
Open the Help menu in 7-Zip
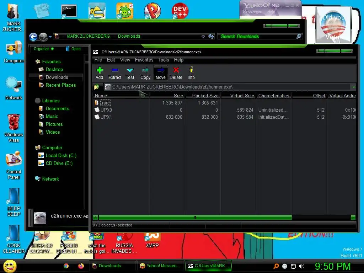pyautogui.click(x=179, y=60)
